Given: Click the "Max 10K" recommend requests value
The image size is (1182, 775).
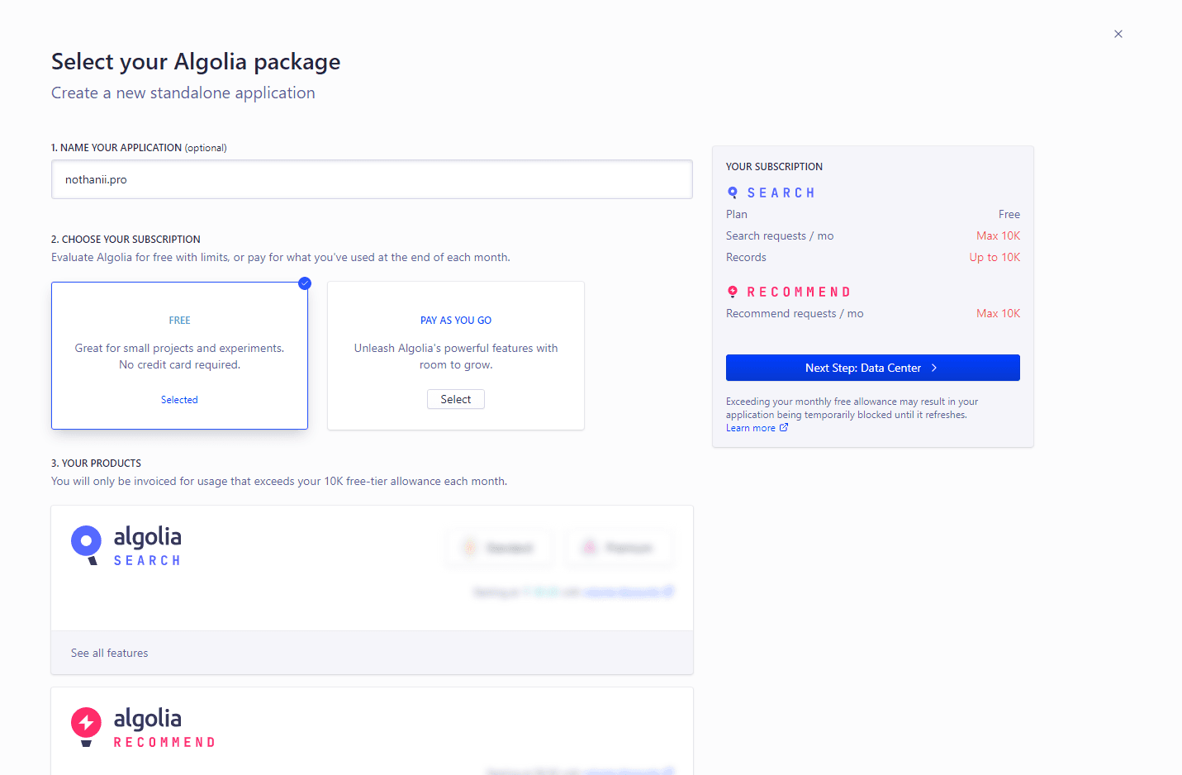Looking at the screenshot, I should pos(998,313).
